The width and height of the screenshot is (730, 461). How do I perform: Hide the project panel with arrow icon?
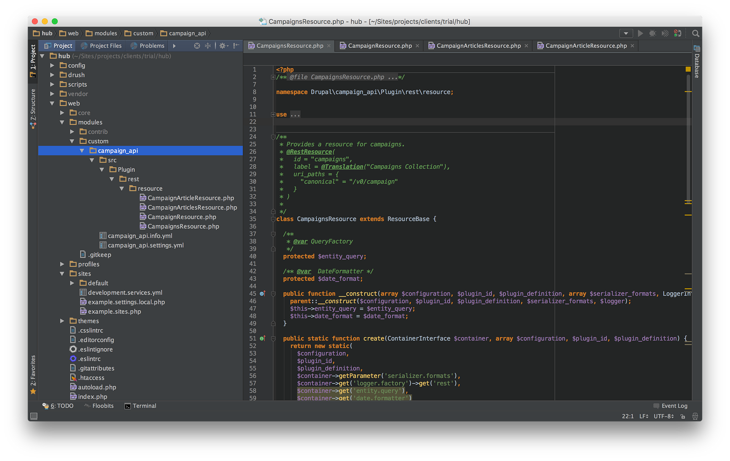(x=236, y=46)
